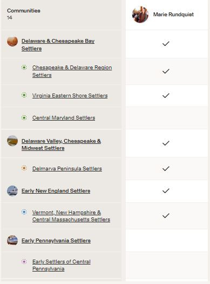
Task: Open Early New England Settlers link
Action: [56, 191]
